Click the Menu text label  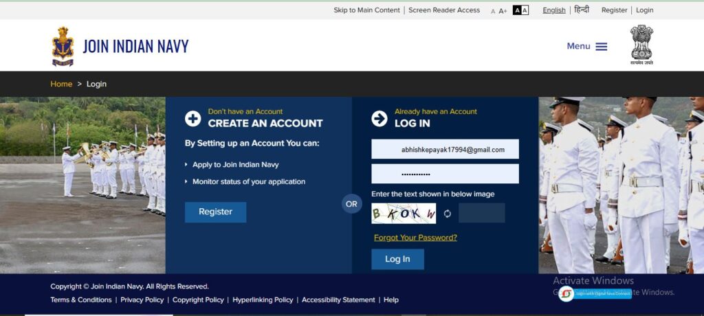[578, 46]
